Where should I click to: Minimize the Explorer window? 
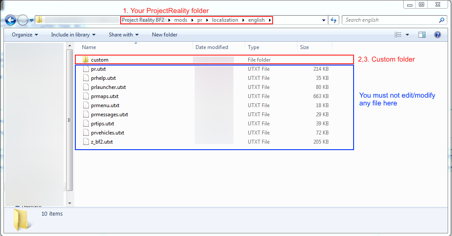pyautogui.click(x=410, y=5)
